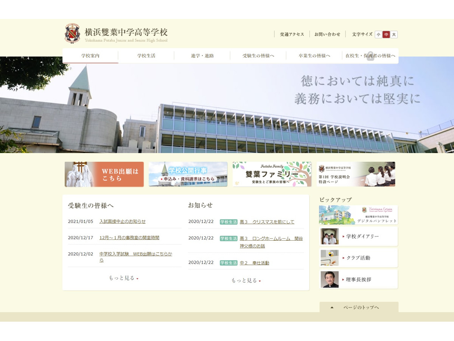Open the 雙葉ファミリー banner
The image size is (454, 341).
click(272, 174)
